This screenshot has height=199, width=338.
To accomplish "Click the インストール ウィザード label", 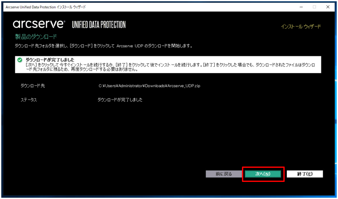I will click(x=301, y=26).
